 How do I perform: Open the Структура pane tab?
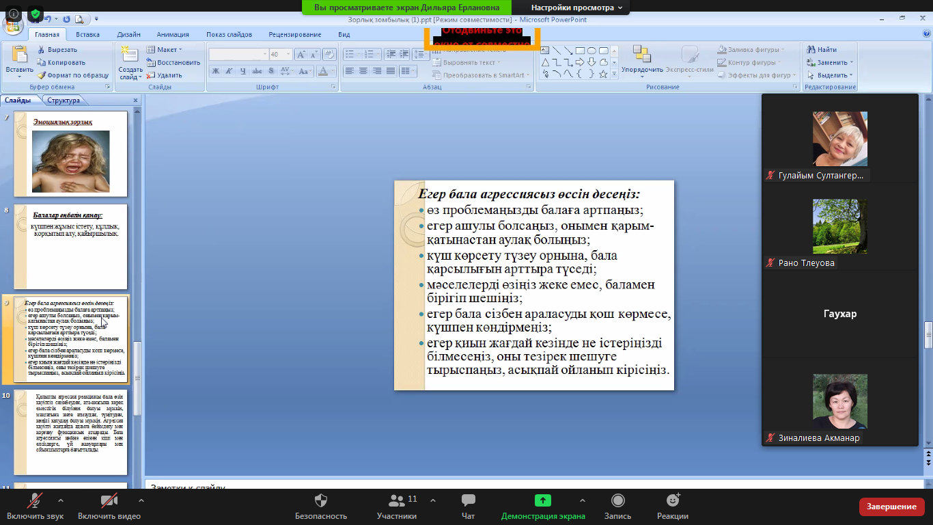click(x=64, y=100)
